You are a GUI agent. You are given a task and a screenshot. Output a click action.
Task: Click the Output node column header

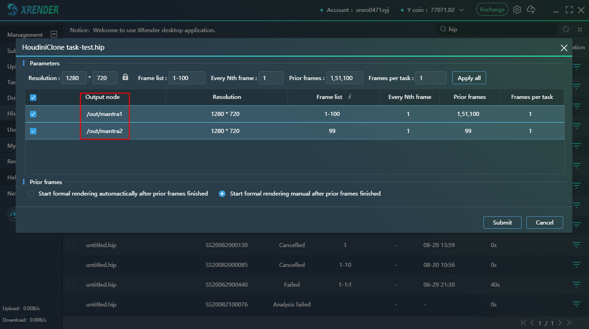[x=102, y=97]
